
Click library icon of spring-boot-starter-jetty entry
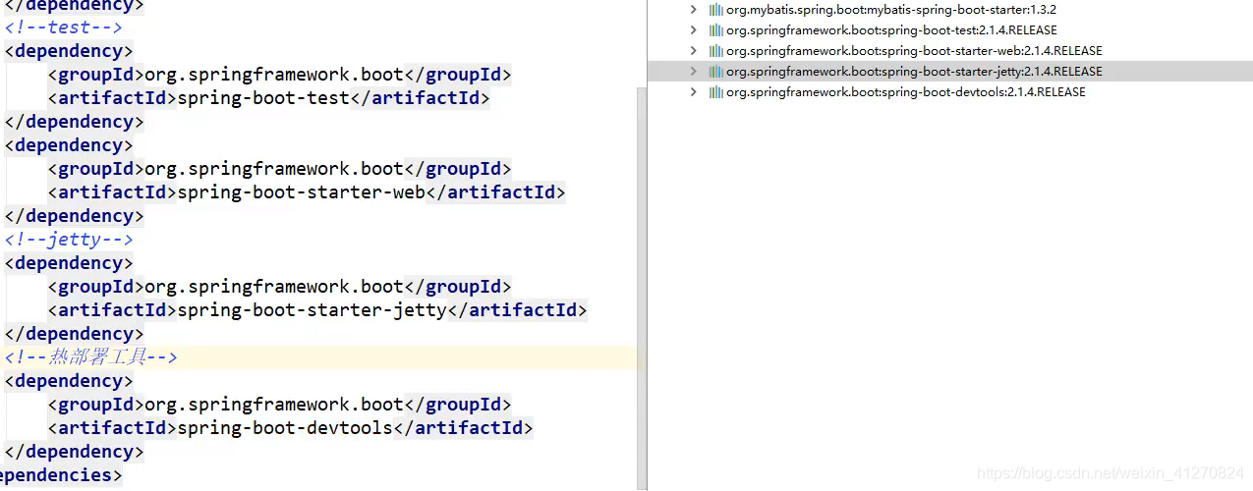pyautogui.click(x=715, y=72)
